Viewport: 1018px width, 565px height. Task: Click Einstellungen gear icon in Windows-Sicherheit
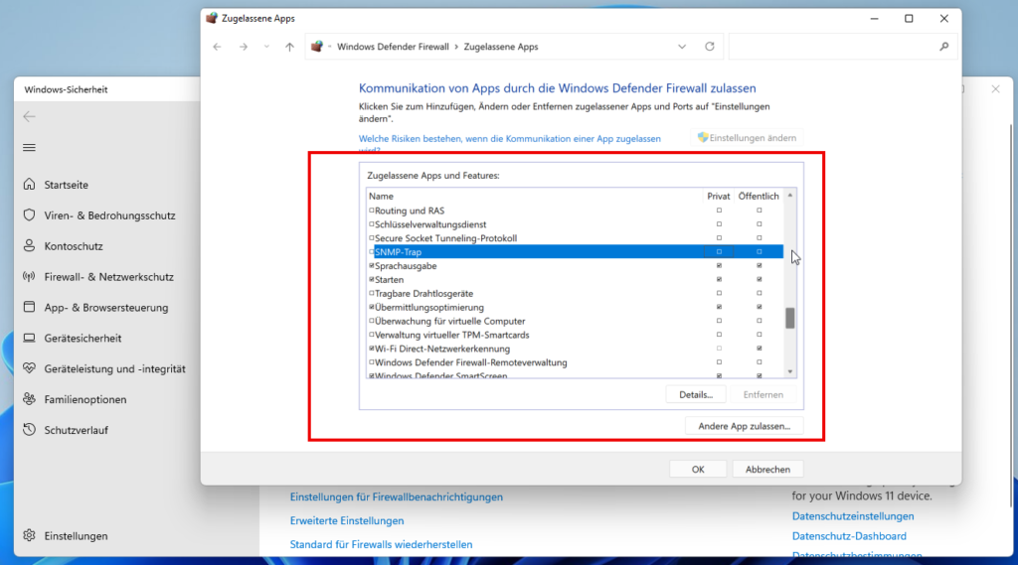[29, 536]
